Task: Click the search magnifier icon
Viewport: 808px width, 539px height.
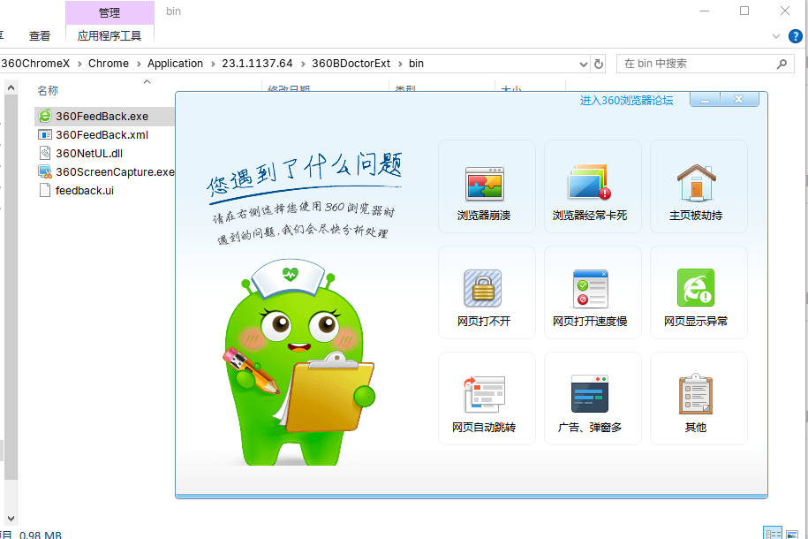Action: [x=782, y=64]
